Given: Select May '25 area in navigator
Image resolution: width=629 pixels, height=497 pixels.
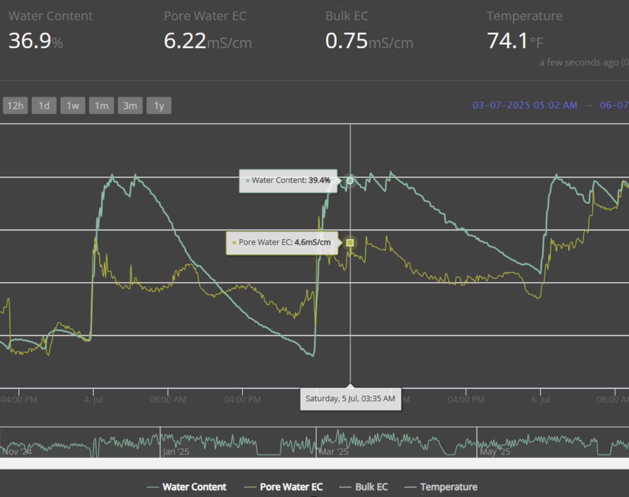Looking at the screenshot, I should [x=495, y=451].
